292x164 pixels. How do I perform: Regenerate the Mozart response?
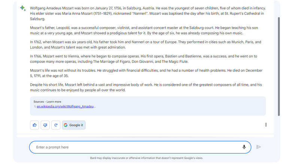pyautogui.click(x=56, y=125)
